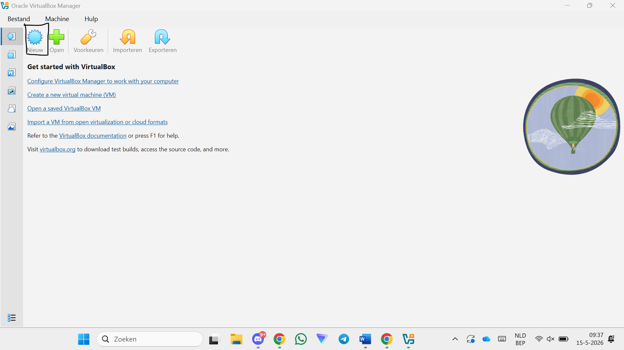The height and width of the screenshot is (350, 624).
Task: Open second Chrome icon next to Word
Action: [387, 339]
